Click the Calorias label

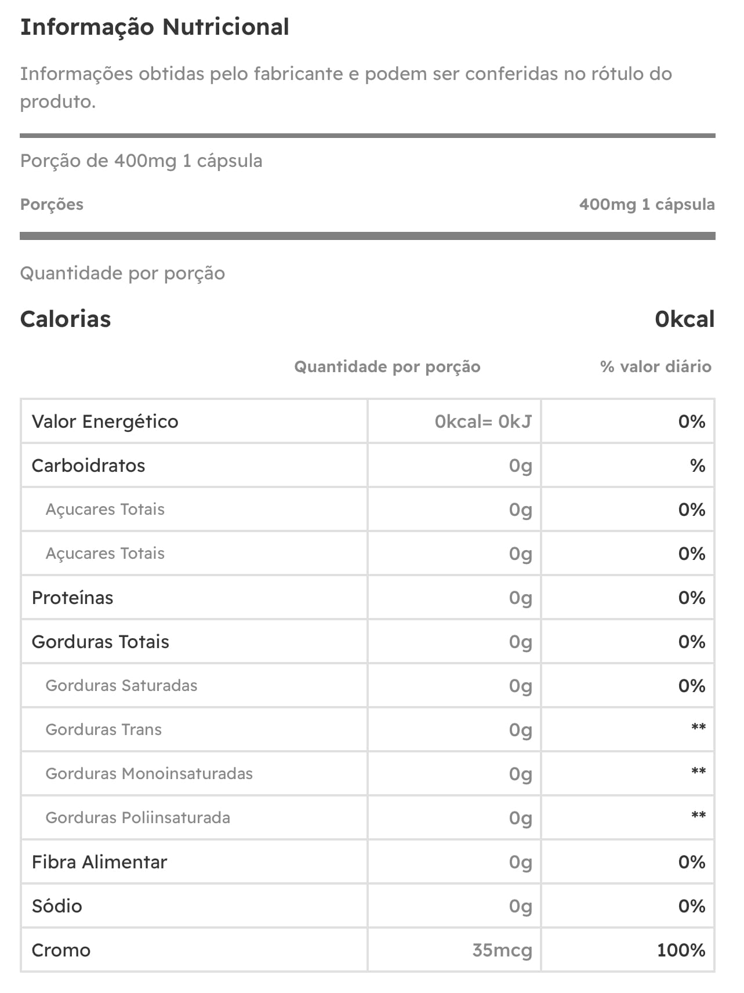coord(66,319)
